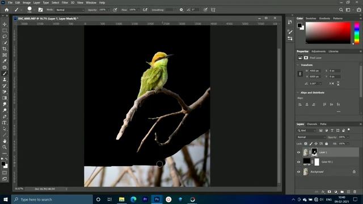The height and width of the screenshot is (204, 363).
Task: Click the create new layer icon
Action: (348, 192)
